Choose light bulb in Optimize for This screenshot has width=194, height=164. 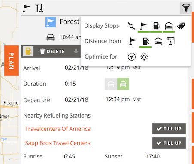144,57
